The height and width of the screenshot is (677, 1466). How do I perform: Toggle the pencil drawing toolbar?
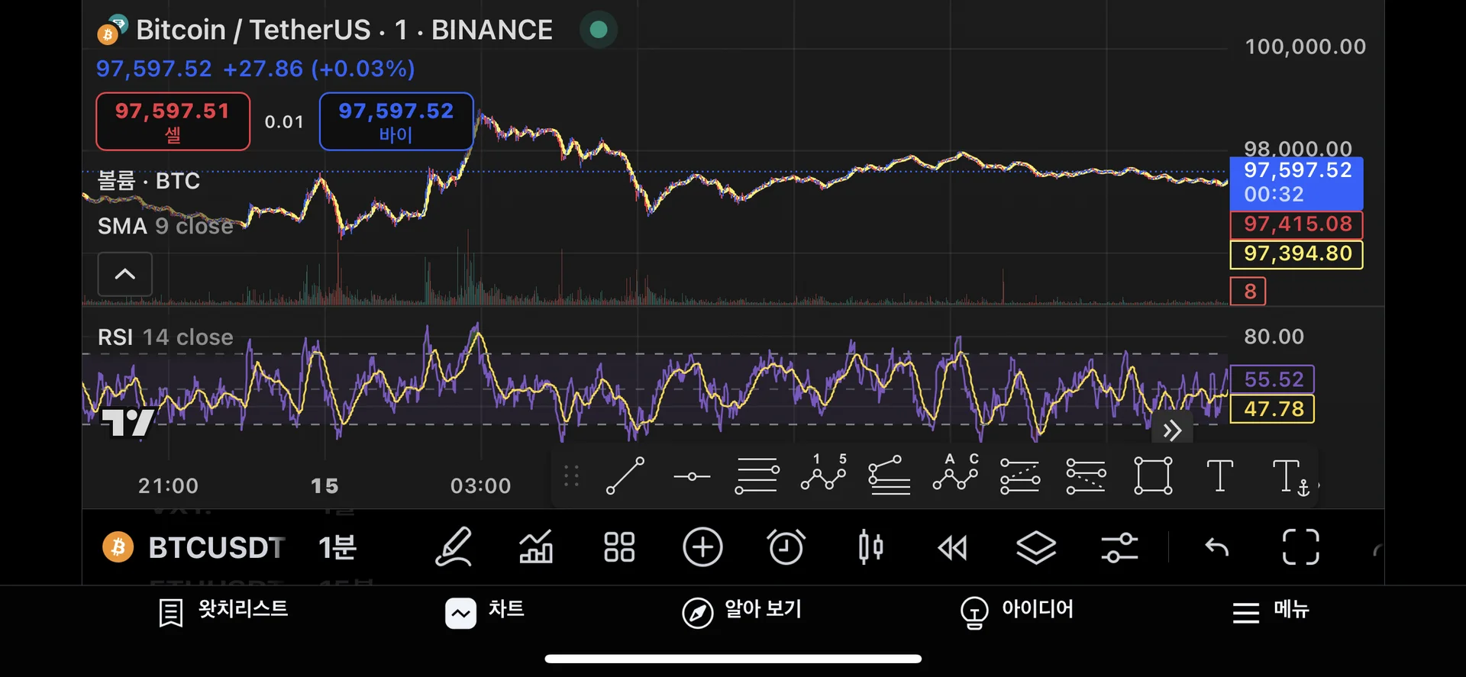454,547
